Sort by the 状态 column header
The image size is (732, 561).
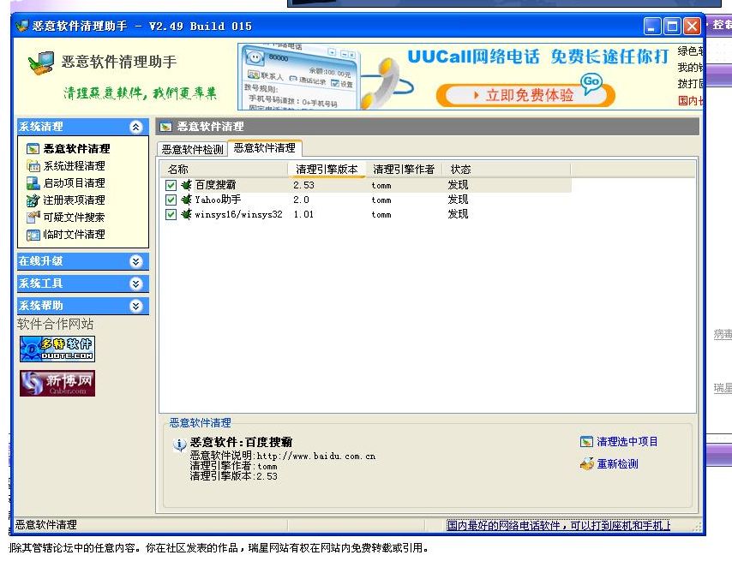pos(507,170)
